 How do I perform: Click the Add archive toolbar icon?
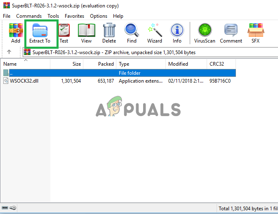[16, 30]
